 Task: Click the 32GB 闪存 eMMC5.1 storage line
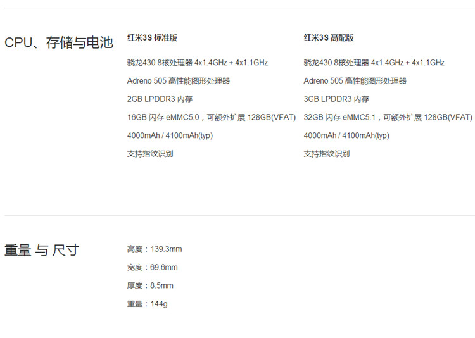[388, 117]
